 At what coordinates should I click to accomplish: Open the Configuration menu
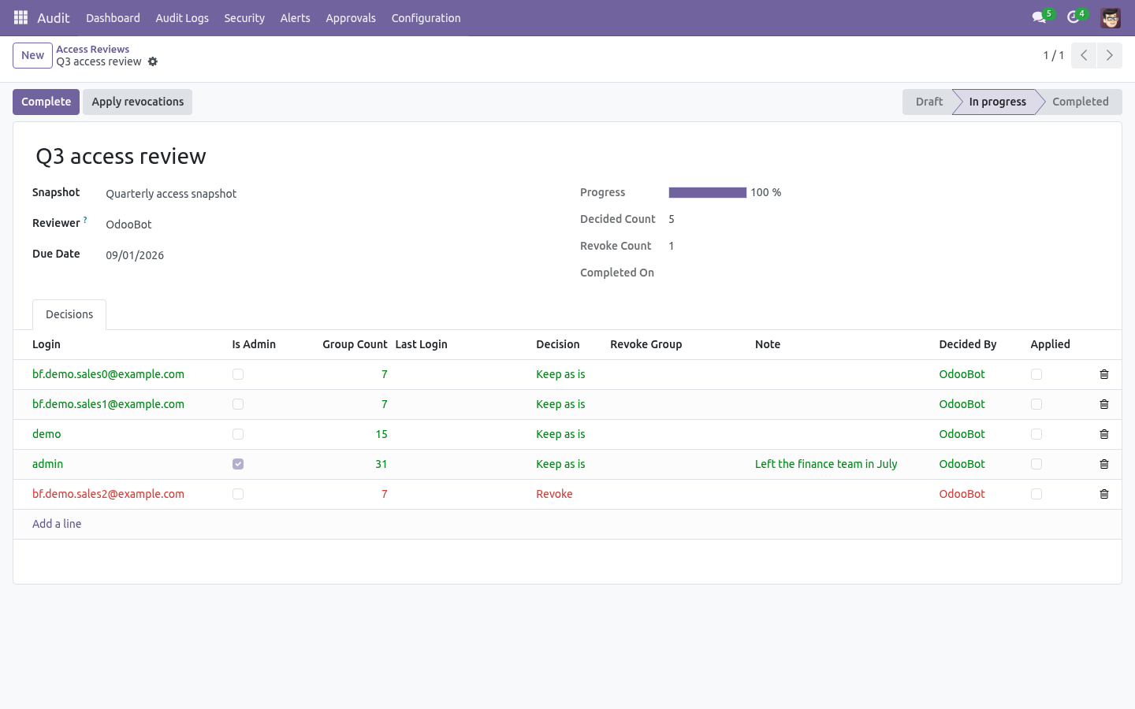point(426,17)
